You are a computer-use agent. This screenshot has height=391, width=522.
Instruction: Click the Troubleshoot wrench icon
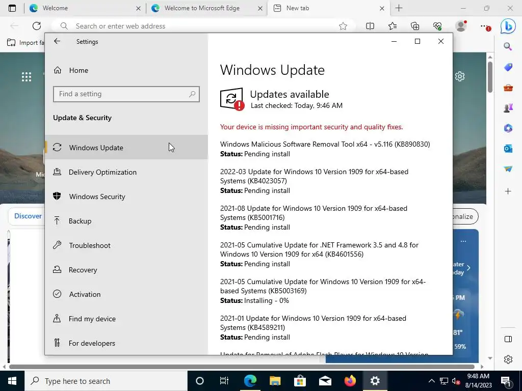tap(57, 245)
